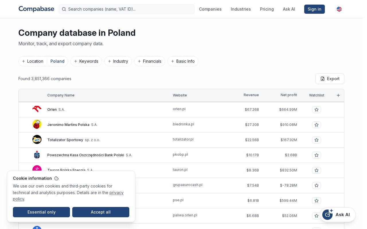The height and width of the screenshot is (229, 367).
Task: Star pse.pl row for watchlist
Action: click(x=317, y=201)
